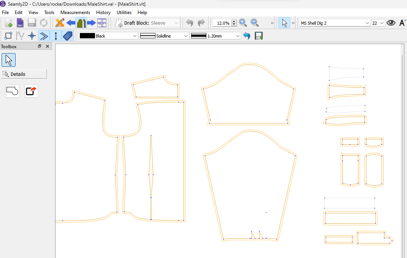Toggle the seam allowance chevron button
Viewport: 407px width, 258px height.
pos(44,36)
